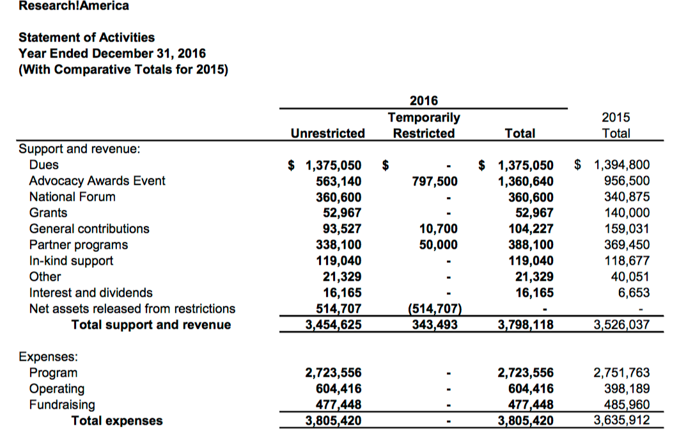The width and height of the screenshot is (679, 433).
Task: Select the Fundraising expenses row label
Action: pyautogui.click(x=62, y=405)
